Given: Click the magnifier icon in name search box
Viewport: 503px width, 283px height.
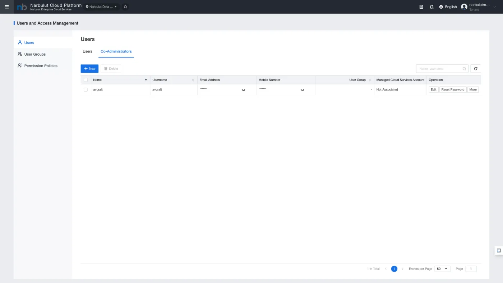Looking at the screenshot, I should point(464,69).
